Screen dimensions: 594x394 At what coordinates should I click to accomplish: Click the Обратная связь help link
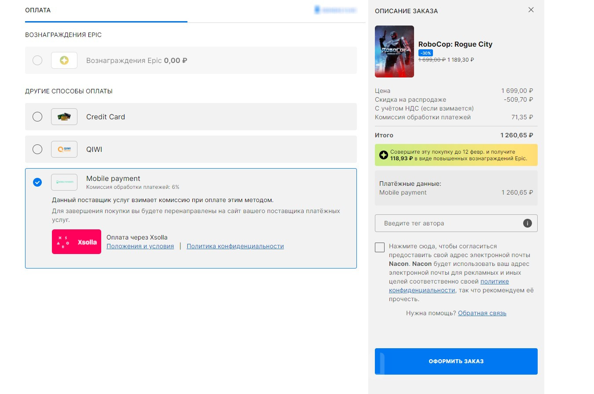(x=482, y=313)
